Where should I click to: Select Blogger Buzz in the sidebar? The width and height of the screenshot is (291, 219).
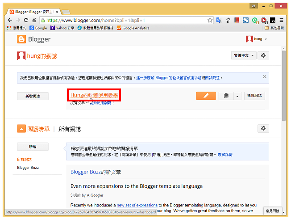tap(28, 168)
